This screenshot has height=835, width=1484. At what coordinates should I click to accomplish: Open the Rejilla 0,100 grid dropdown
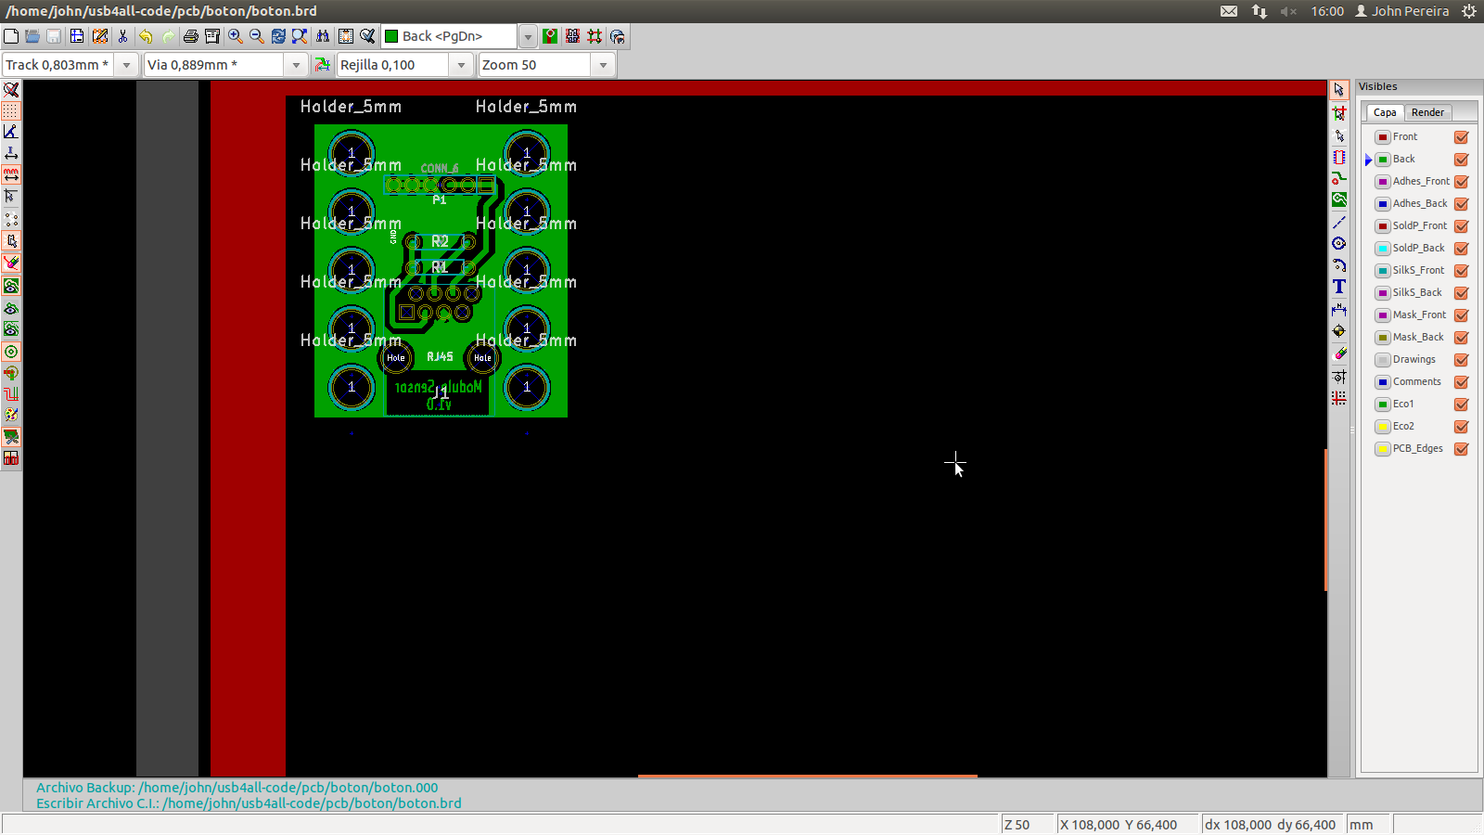click(x=461, y=65)
